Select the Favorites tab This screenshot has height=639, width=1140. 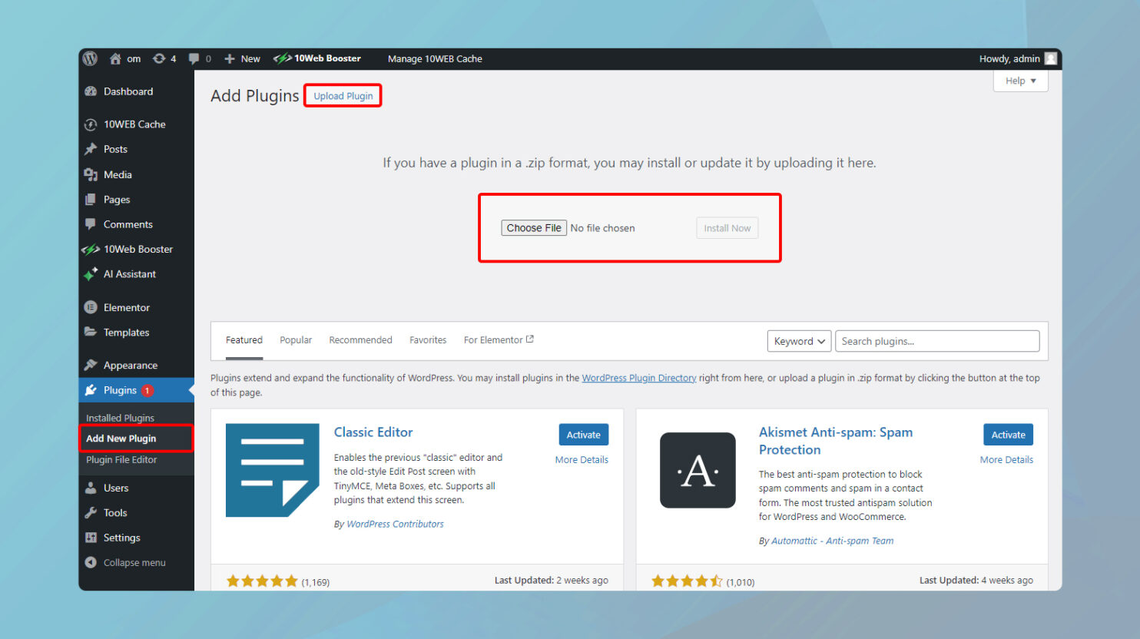(x=428, y=339)
